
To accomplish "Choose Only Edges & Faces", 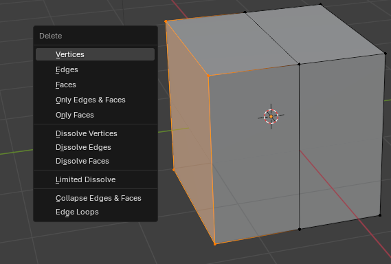I will click(95, 100).
